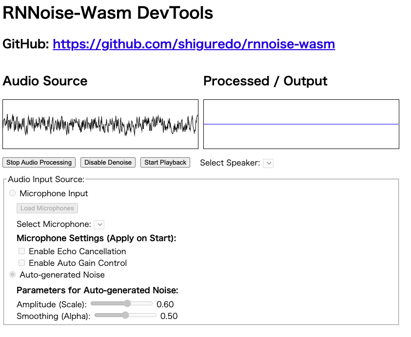The height and width of the screenshot is (337, 411).
Task: Click the Audio Source waveform display
Action: 100,124
